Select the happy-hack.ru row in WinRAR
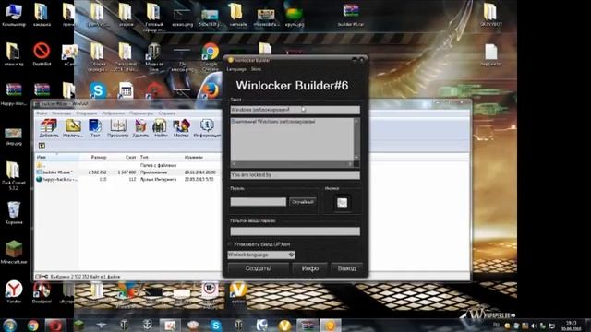Image resolution: width=591 pixels, height=332 pixels. click(128, 179)
